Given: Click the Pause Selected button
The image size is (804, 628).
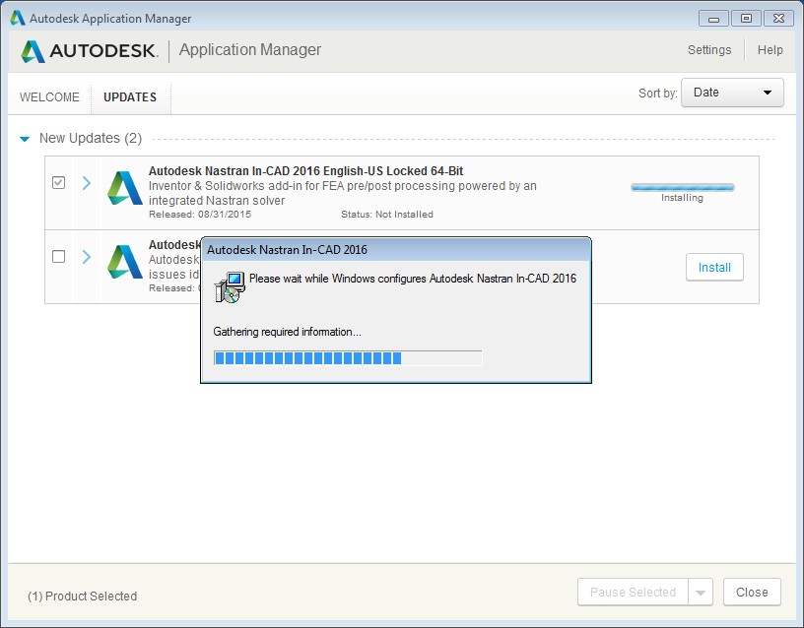Looking at the screenshot, I should pos(633,593).
